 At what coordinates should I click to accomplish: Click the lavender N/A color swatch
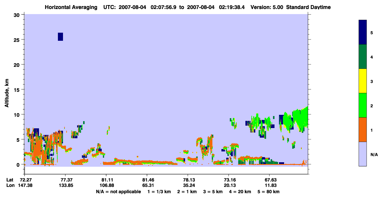tap(363, 154)
